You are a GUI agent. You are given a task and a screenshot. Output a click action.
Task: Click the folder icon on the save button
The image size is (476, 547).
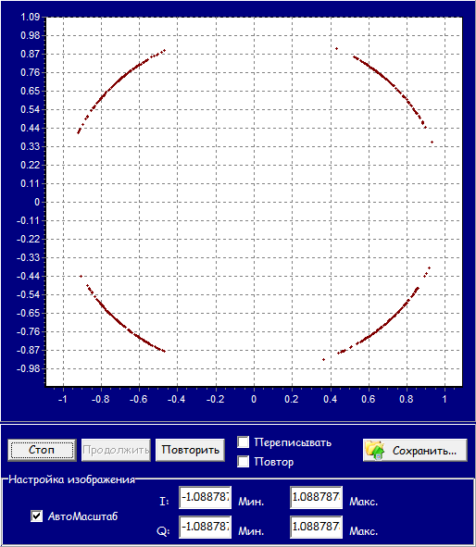click(x=375, y=450)
